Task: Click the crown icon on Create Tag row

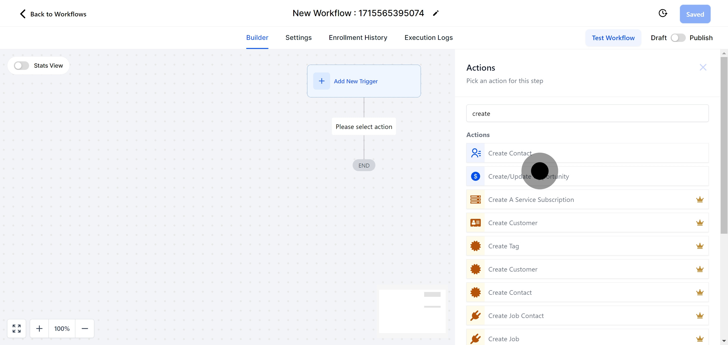Action: pyautogui.click(x=699, y=246)
